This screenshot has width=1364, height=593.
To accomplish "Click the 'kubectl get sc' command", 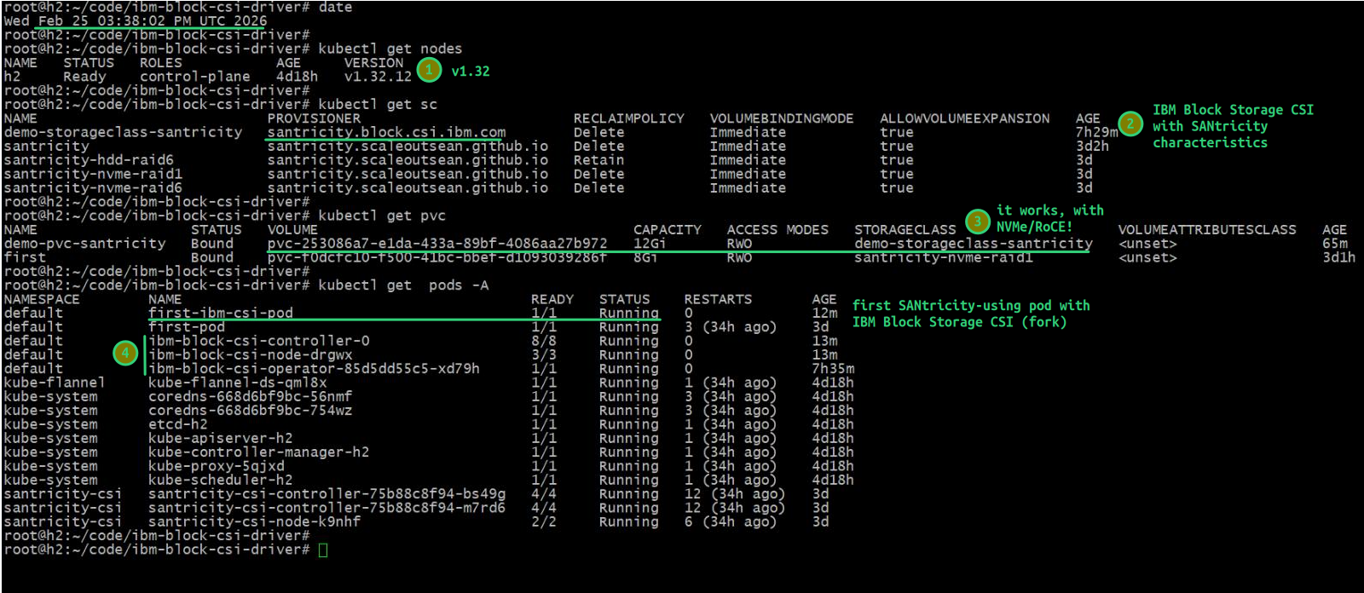I will coord(378,104).
